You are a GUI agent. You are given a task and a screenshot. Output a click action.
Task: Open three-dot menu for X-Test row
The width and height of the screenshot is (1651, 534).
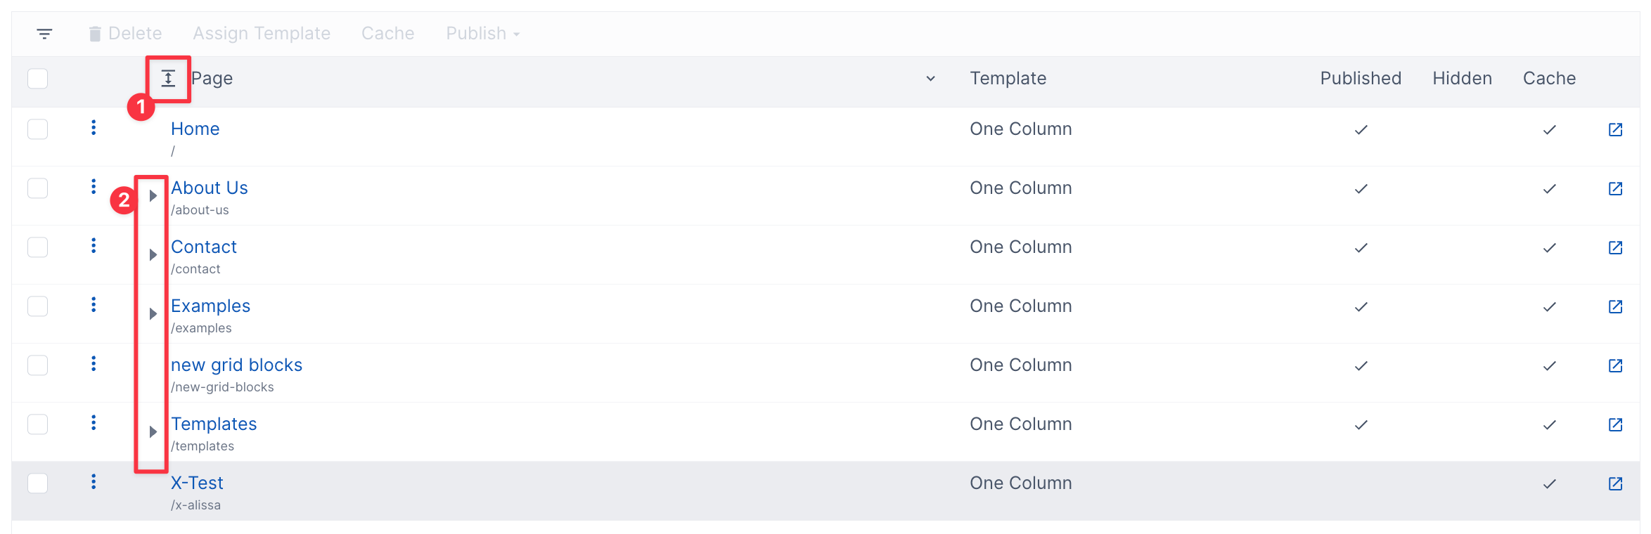tap(94, 482)
